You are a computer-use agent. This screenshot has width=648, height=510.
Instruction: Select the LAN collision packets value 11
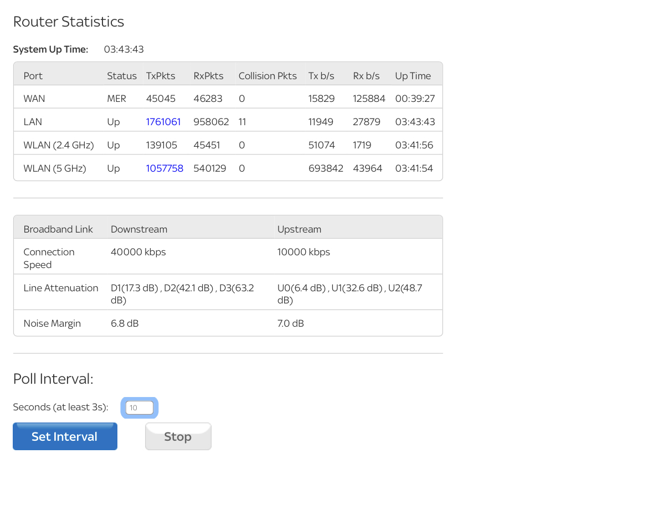(243, 122)
